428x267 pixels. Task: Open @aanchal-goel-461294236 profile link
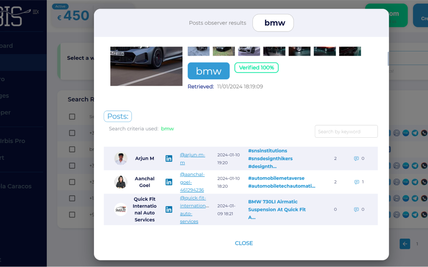click(x=192, y=182)
